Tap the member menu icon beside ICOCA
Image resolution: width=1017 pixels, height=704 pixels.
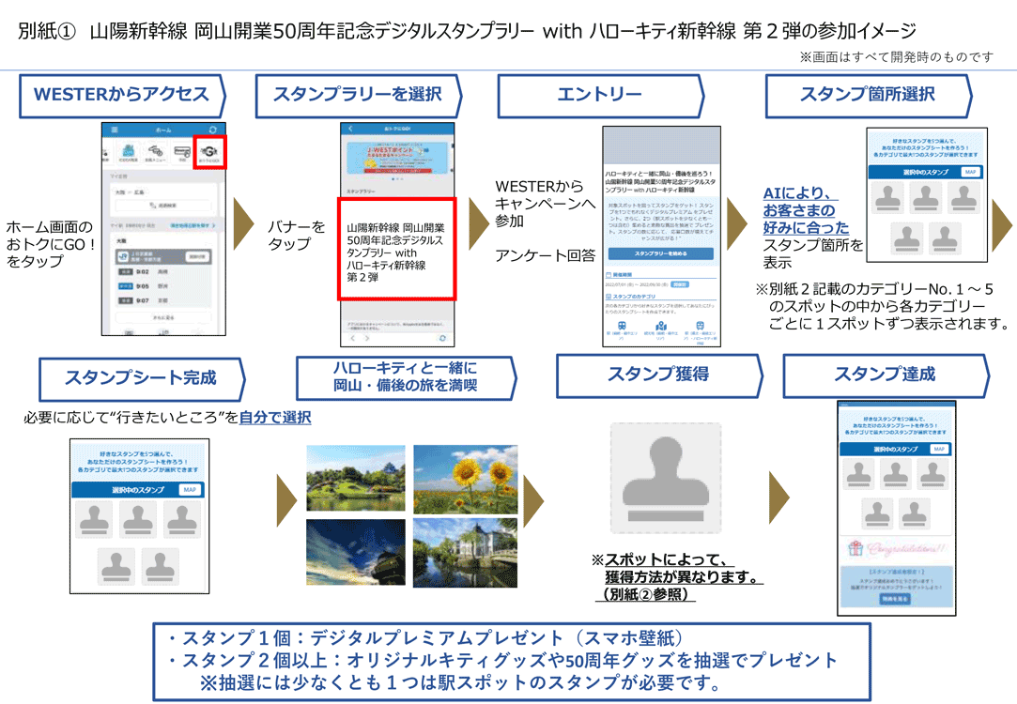pos(155,153)
